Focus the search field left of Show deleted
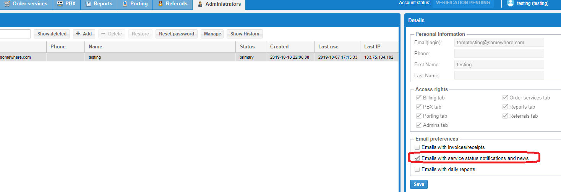The image size is (561, 192). point(15,34)
